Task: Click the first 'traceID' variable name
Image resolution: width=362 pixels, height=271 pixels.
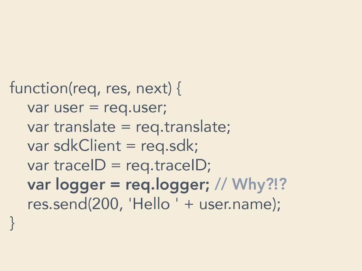Action: [x=80, y=165]
